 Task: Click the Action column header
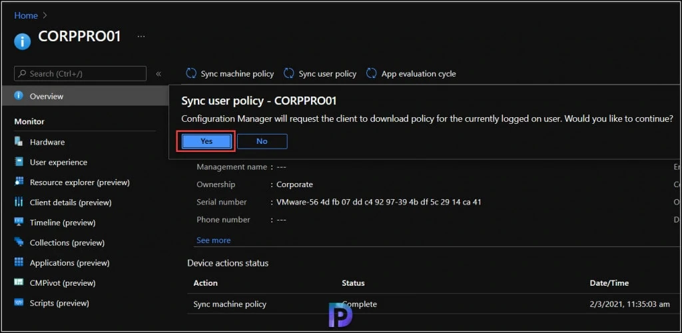point(205,283)
